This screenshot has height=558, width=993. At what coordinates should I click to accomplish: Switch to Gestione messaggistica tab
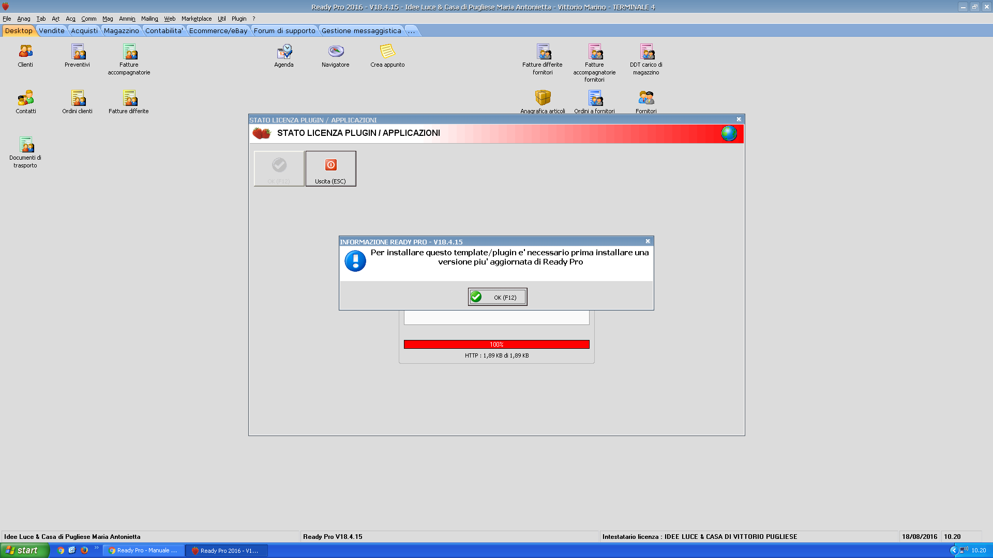pos(362,31)
